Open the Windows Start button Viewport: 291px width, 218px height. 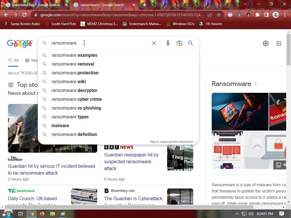(x=7, y=214)
